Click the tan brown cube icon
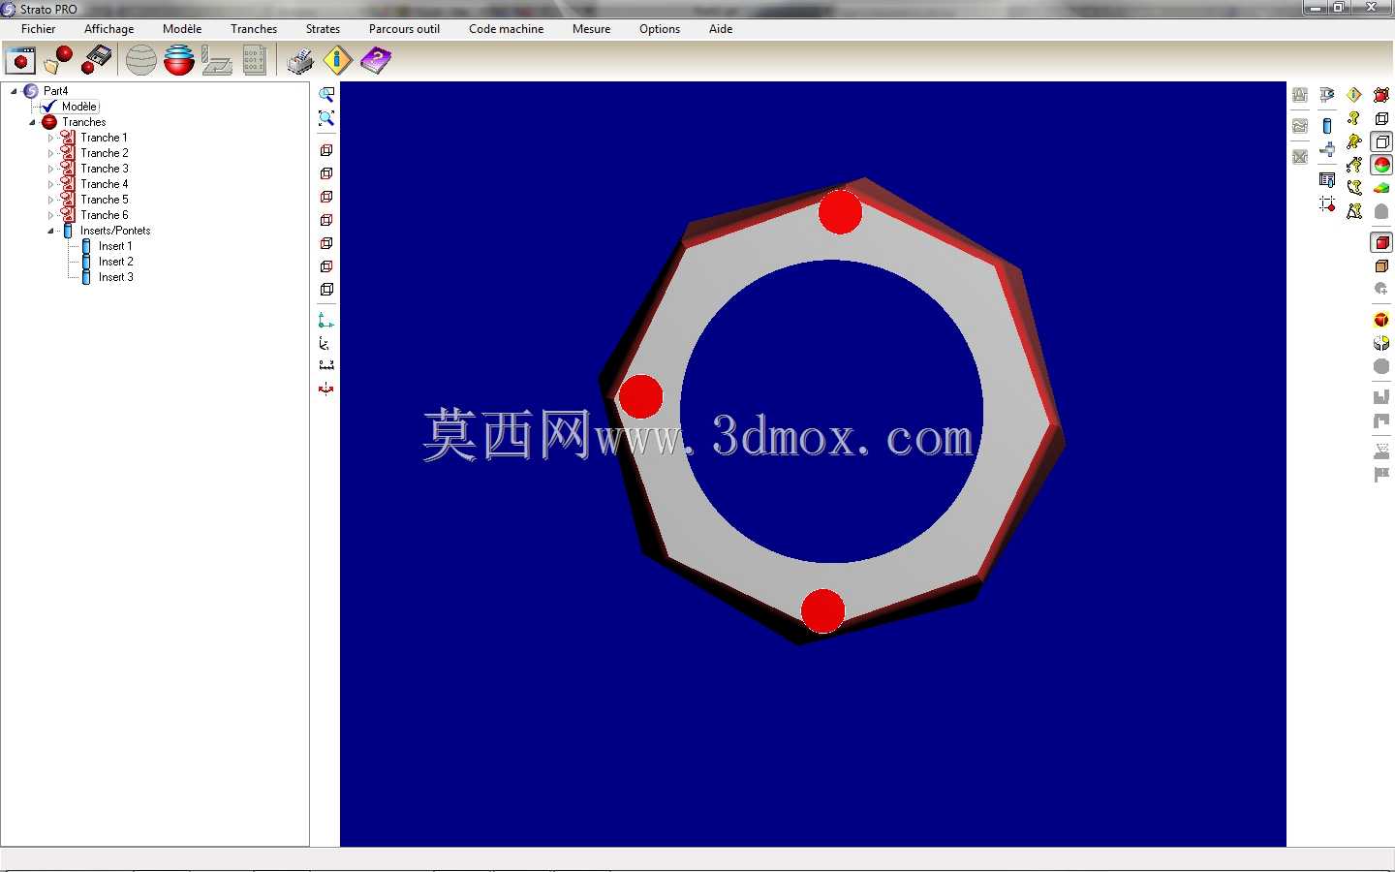This screenshot has width=1395, height=872. point(1381,265)
